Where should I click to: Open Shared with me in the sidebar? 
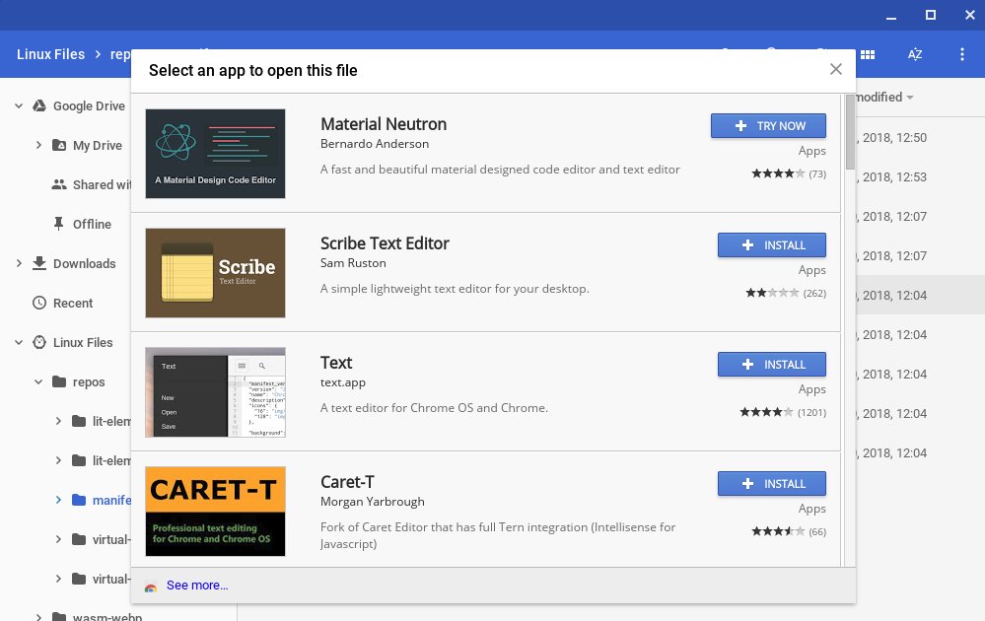pyautogui.click(x=102, y=184)
